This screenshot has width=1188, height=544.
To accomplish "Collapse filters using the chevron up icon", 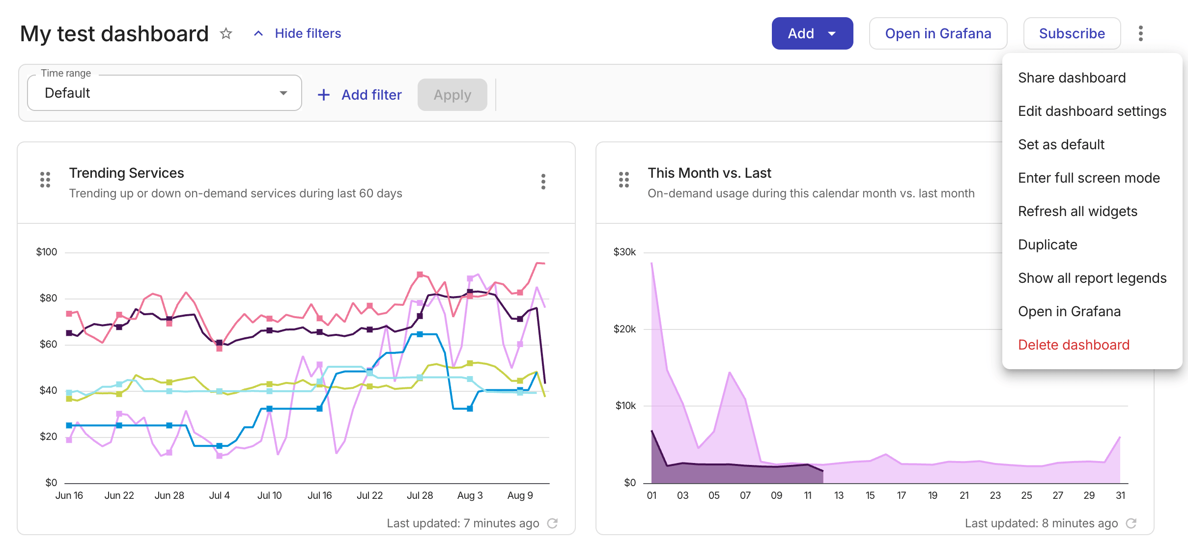I will pyautogui.click(x=258, y=33).
